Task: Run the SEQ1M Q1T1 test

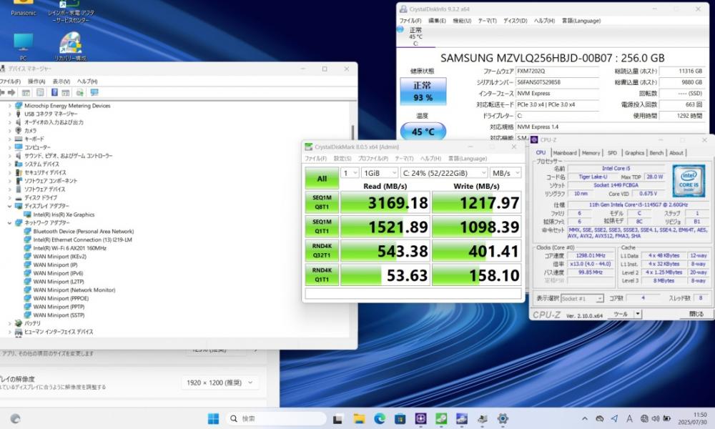Action: 322,227
